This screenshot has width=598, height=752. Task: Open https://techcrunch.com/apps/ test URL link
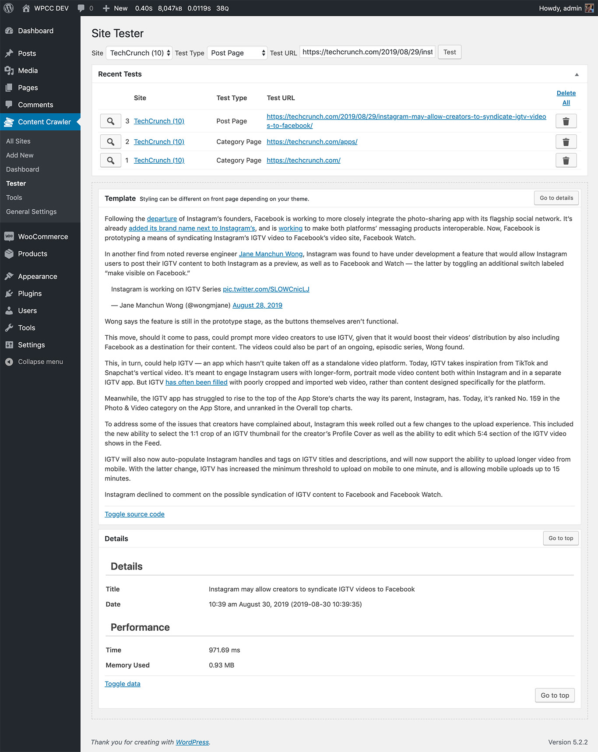(x=312, y=141)
